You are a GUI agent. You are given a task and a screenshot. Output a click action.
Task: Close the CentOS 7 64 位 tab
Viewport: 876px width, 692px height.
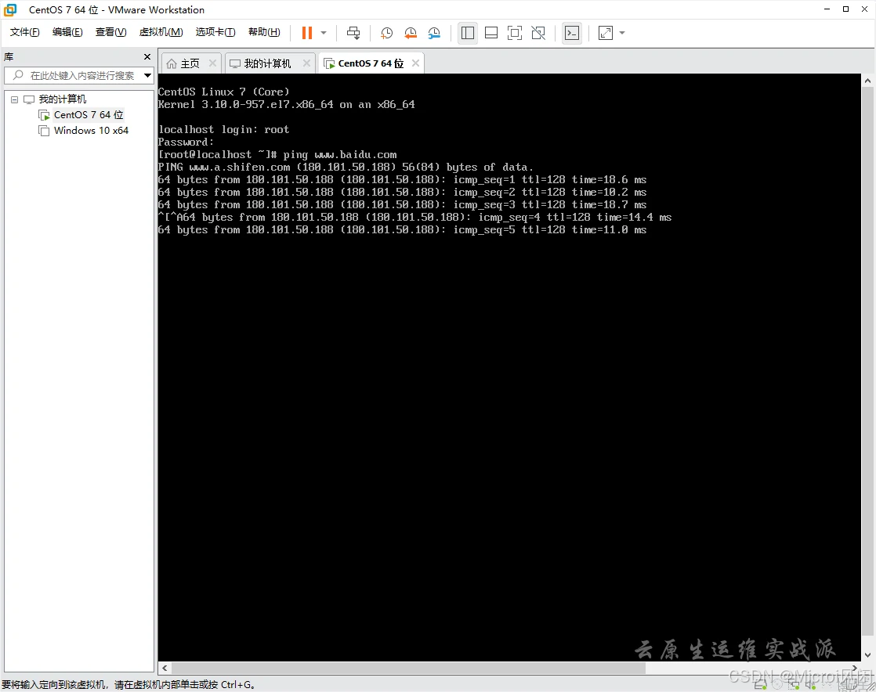click(415, 63)
